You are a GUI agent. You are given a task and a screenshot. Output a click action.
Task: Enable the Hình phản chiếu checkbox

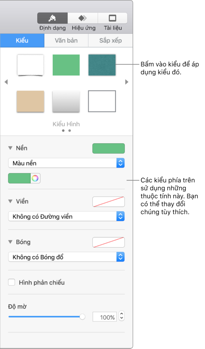tap(12, 282)
